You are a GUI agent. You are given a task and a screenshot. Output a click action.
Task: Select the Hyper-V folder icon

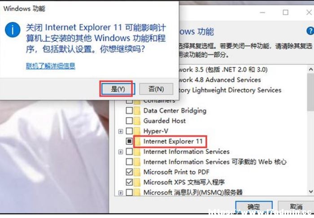(137, 131)
